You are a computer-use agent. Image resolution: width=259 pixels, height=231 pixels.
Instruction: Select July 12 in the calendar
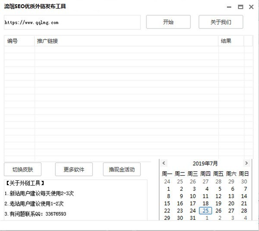pyautogui.click(x=218, y=196)
